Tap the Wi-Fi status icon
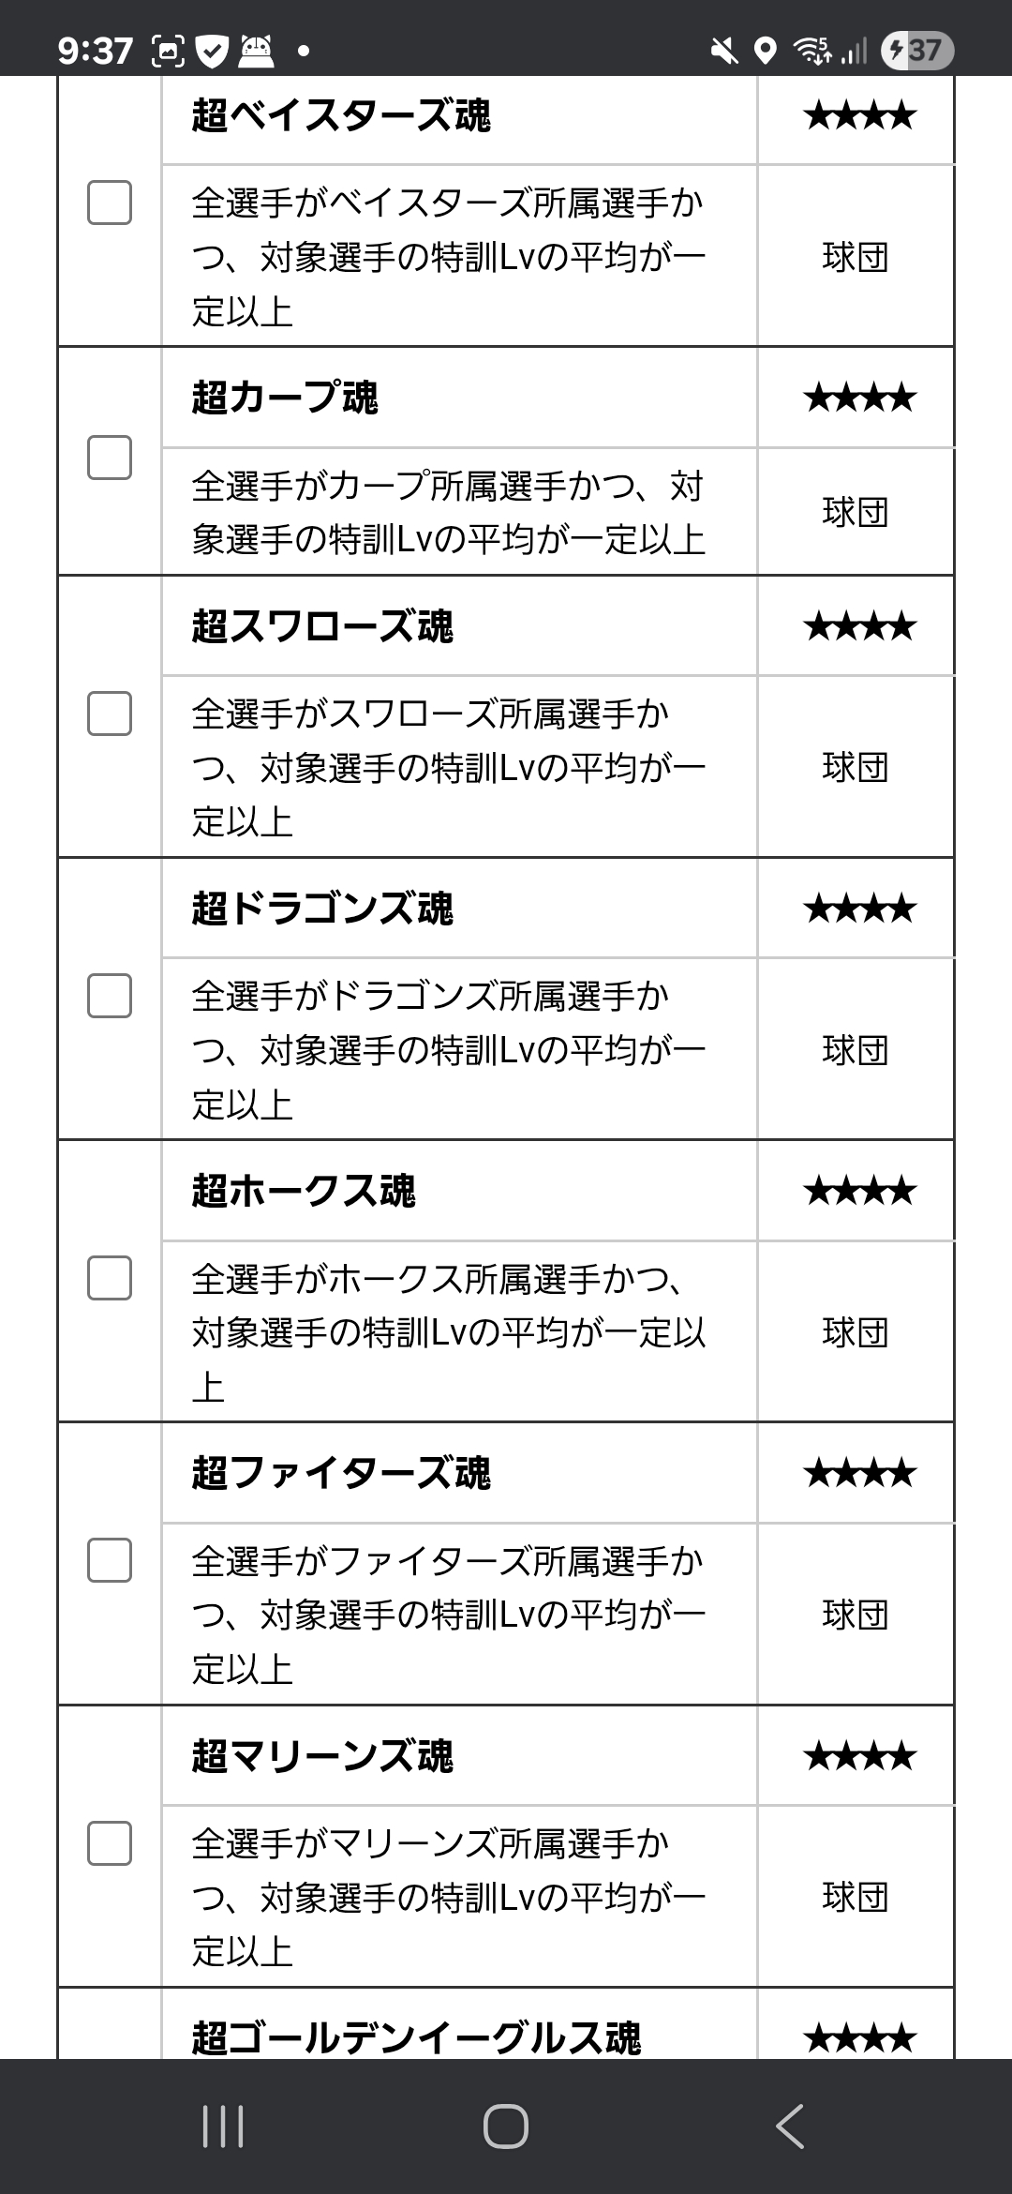1012x2194 pixels. [812, 50]
